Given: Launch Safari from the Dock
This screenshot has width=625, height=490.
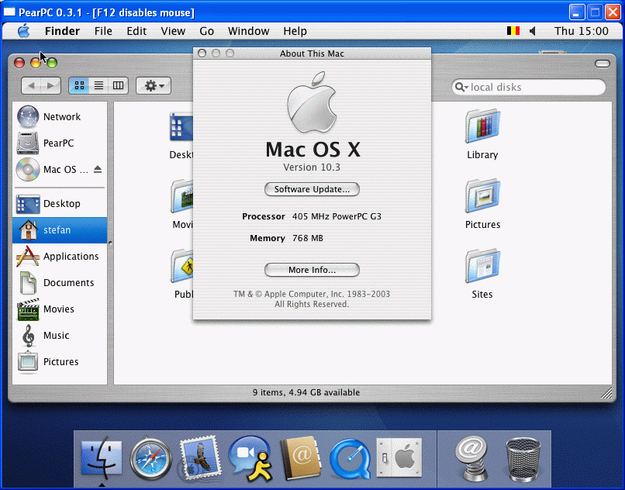Looking at the screenshot, I should click(150, 458).
